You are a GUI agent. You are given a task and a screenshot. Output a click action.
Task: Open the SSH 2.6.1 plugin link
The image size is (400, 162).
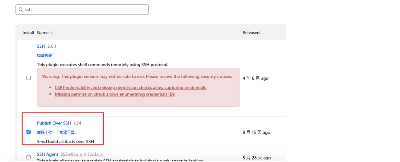tap(41, 46)
